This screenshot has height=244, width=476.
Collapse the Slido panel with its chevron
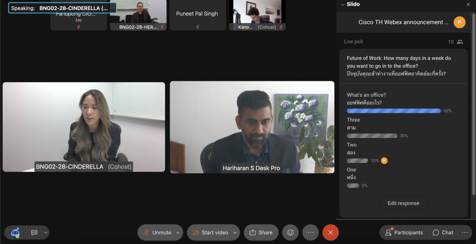point(343,4)
